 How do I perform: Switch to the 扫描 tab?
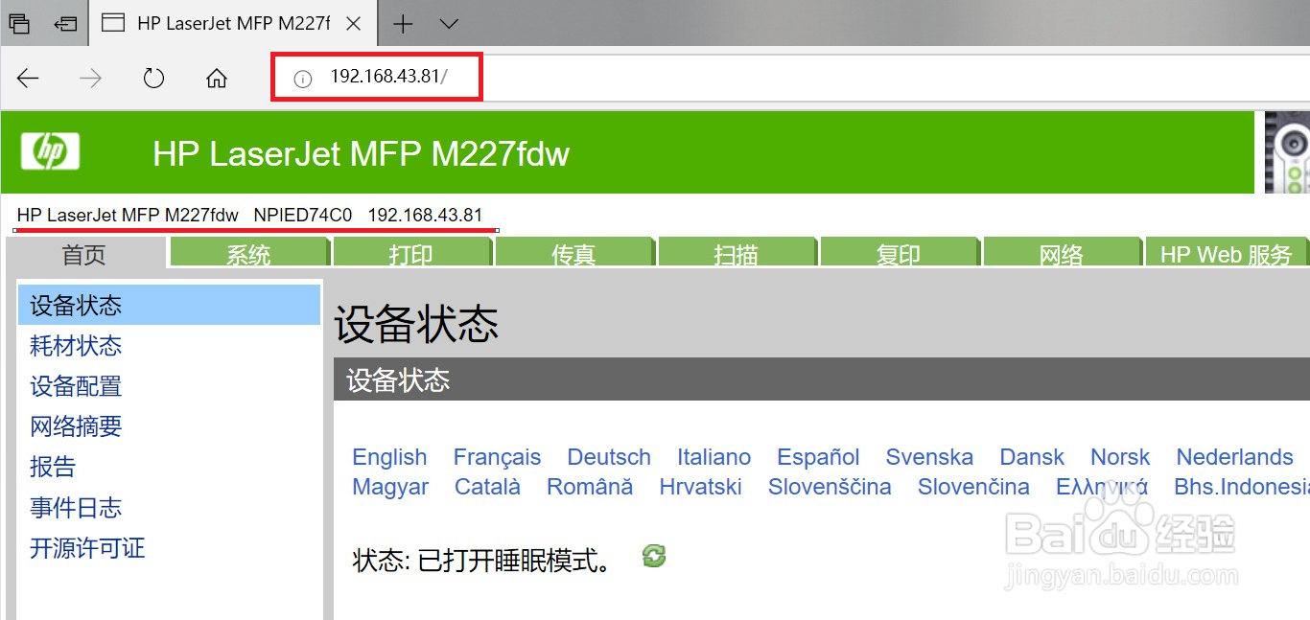(737, 253)
